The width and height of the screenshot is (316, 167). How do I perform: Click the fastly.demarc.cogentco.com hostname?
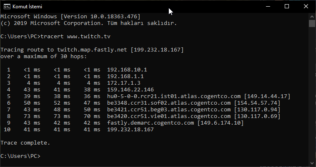(150, 123)
